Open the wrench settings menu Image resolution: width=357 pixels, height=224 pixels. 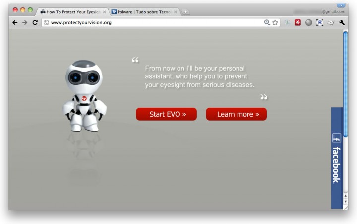coord(342,22)
